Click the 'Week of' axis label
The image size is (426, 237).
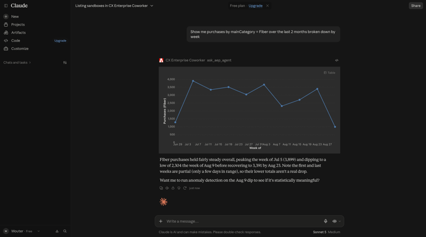pos(255,148)
